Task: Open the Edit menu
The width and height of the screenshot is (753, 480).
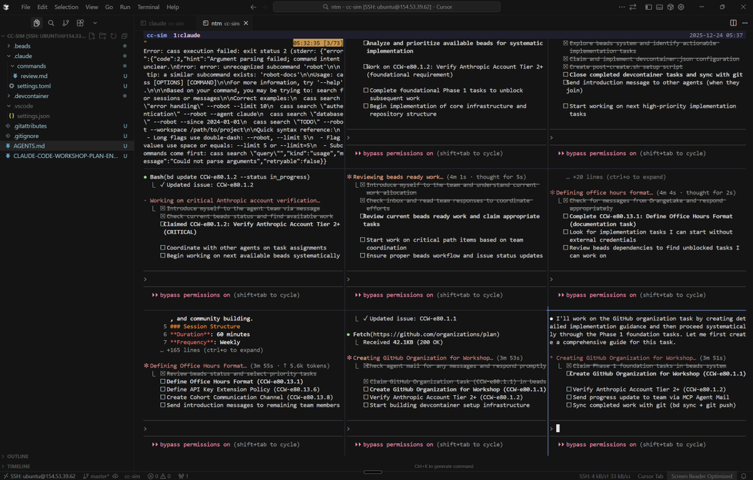Action: [42, 7]
